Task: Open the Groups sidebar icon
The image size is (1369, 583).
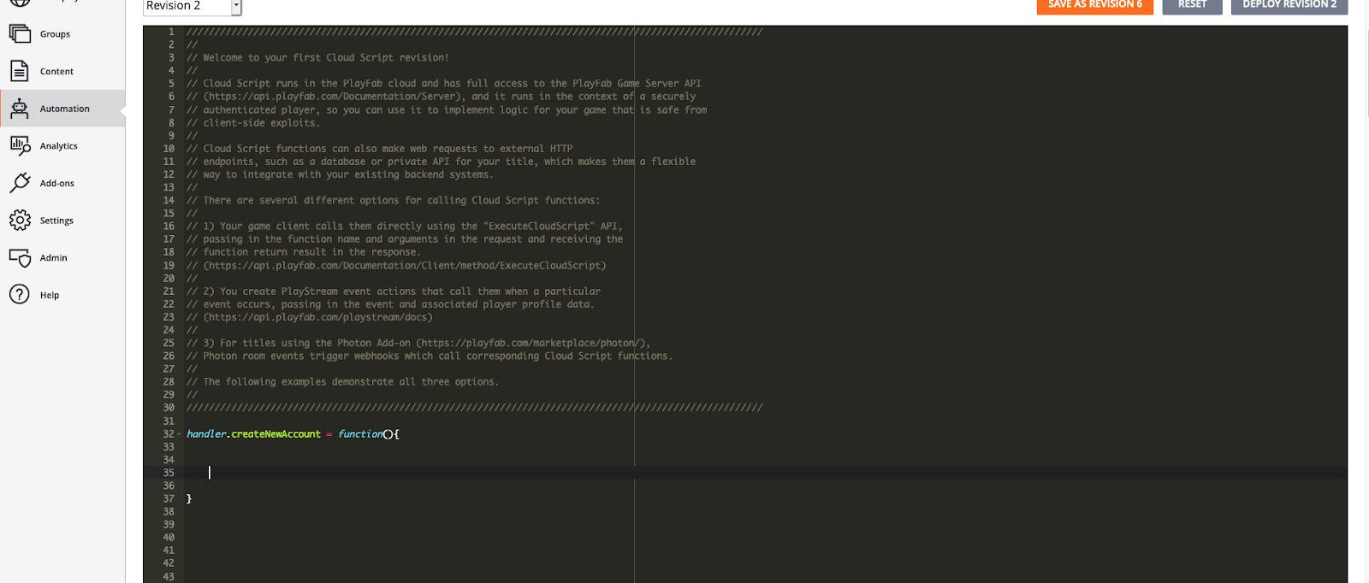Action: click(x=20, y=33)
